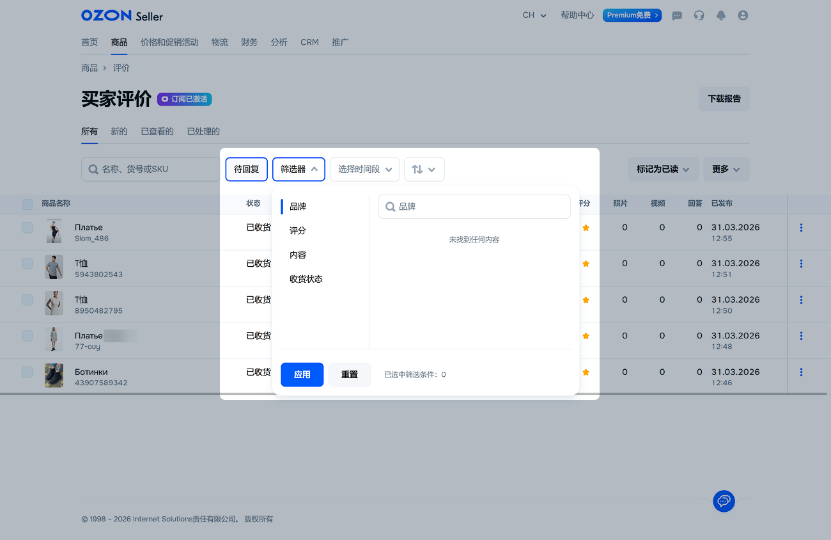This screenshot has width=831, height=540.
Task: Switch to the 已处理的 tab
Action: 203,132
